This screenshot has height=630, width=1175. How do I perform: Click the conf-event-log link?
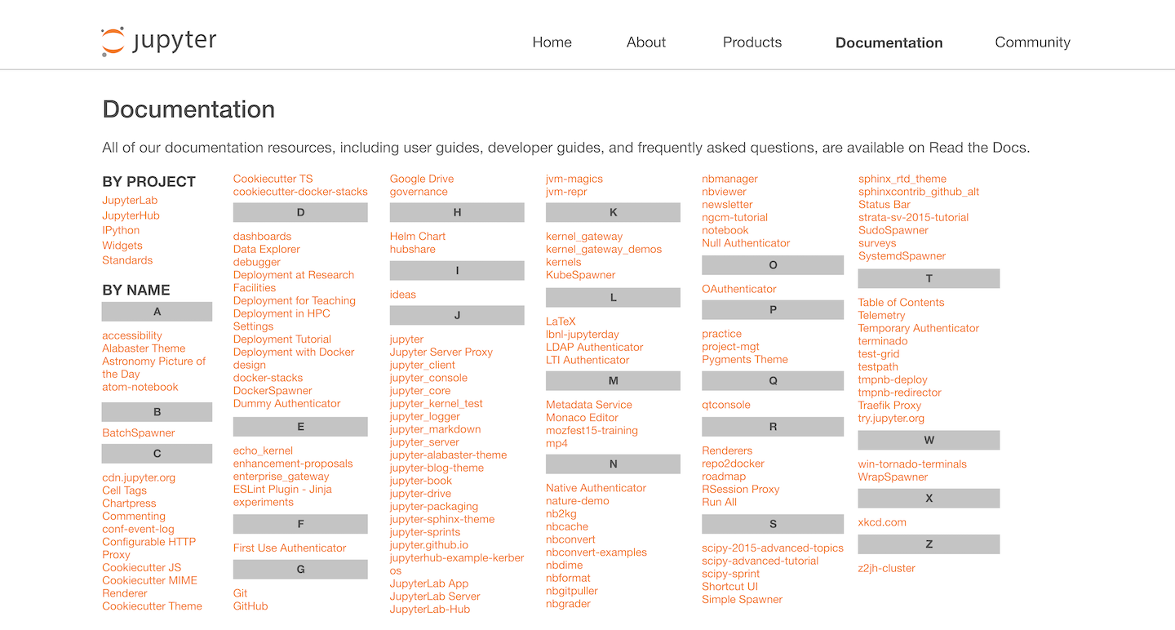[x=138, y=529]
